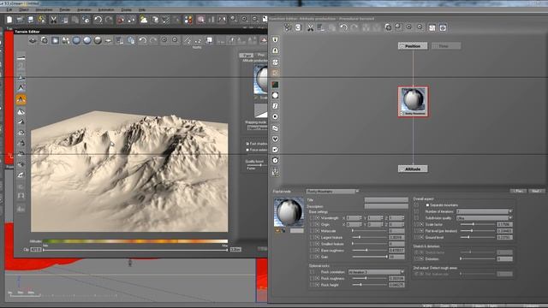The height and width of the screenshot is (308, 548).
Task: Click the terrain 3D mountain preview
Action: pos(129,171)
